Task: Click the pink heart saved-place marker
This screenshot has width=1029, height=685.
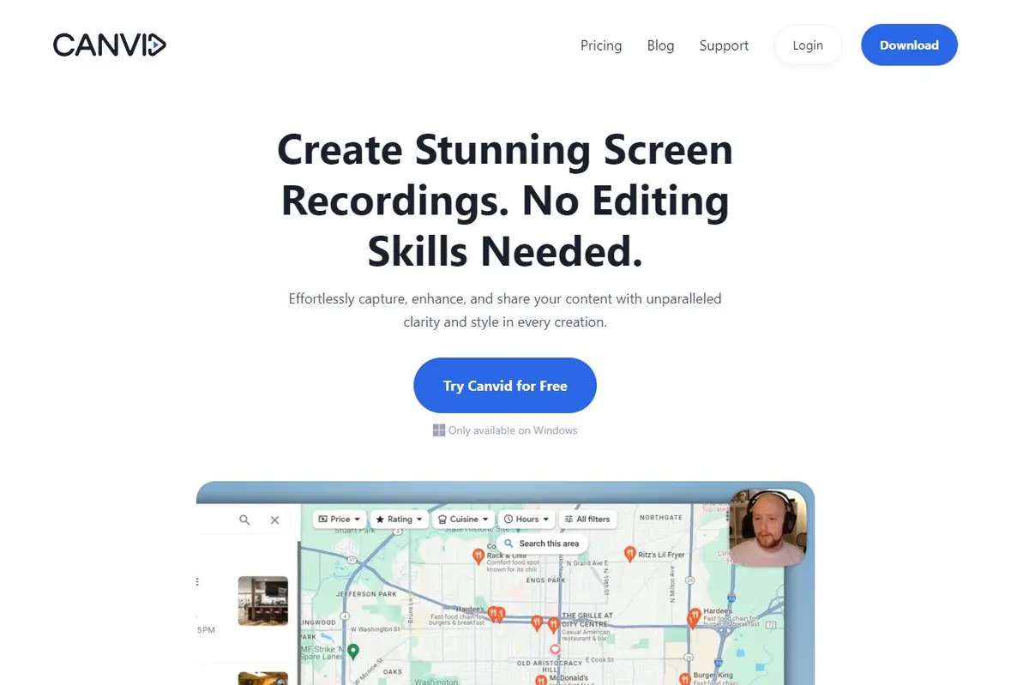Action: click(555, 650)
